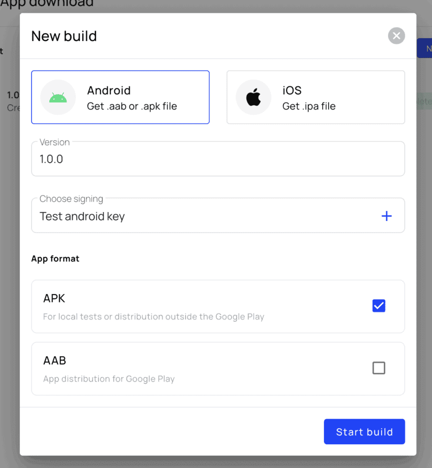Screen dimensions: 432x468
Task: Uncheck the APK format checkbox
Action: tap(379, 306)
